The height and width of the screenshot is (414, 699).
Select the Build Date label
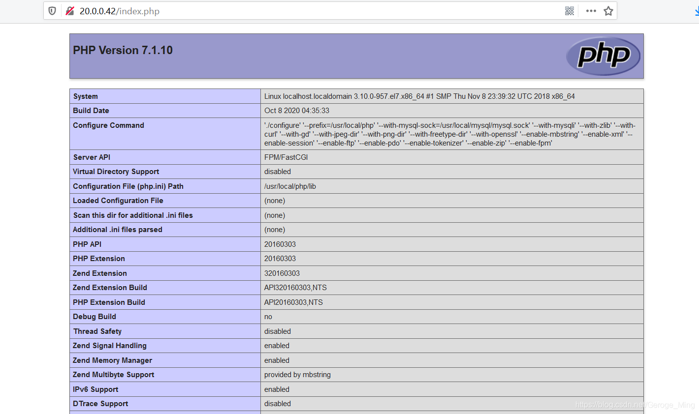pos(91,111)
